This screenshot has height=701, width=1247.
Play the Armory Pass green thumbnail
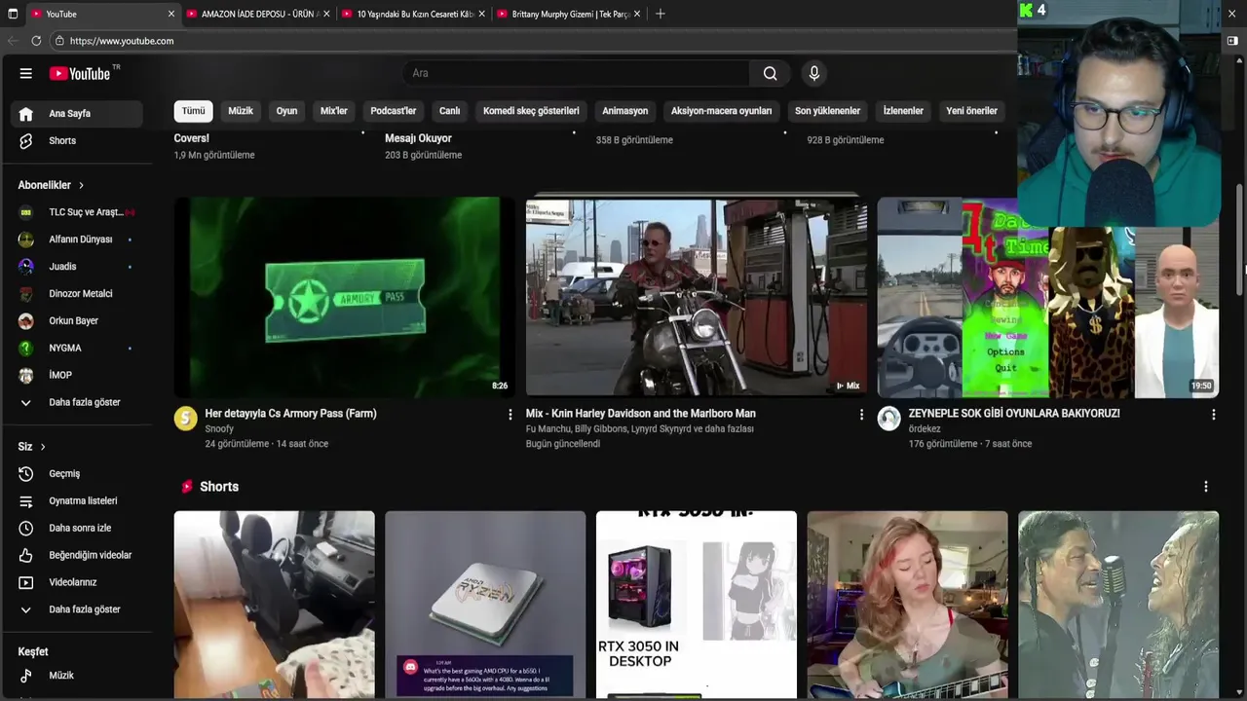coord(345,297)
